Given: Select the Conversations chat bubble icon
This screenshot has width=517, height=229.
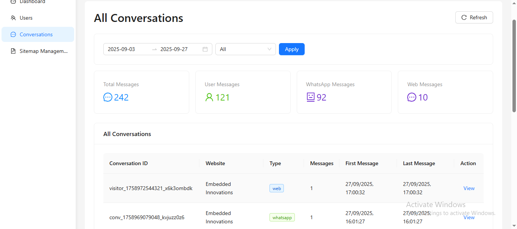Looking at the screenshot, I should point(13,34).
